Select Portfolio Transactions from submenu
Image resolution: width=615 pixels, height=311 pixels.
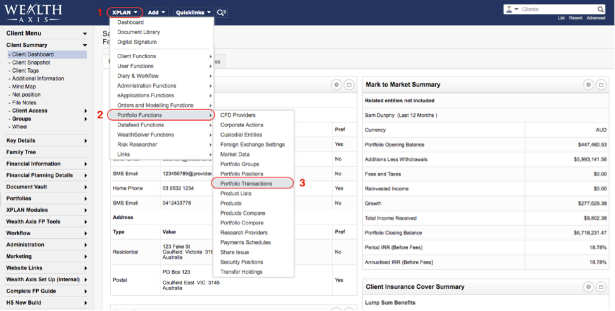click(252, 184)
